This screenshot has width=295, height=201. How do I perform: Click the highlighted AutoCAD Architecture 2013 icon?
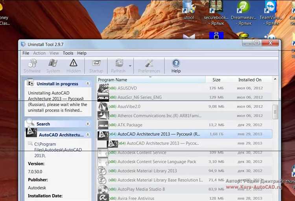click(x=103, y=135)
